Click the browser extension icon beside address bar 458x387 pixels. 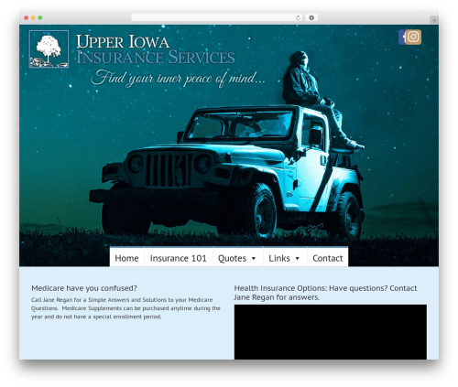tap(311, 17)
